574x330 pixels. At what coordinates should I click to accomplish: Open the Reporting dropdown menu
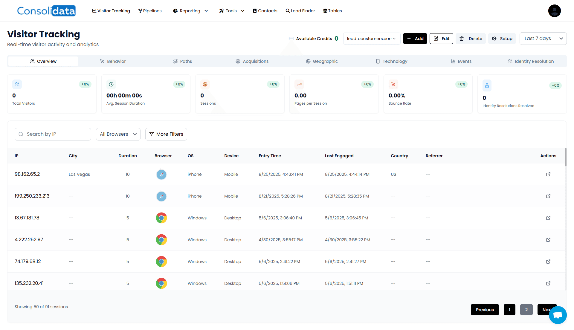(190, 11)
